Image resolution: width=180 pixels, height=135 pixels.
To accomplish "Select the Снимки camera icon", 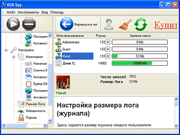I will tap(29, 70).
